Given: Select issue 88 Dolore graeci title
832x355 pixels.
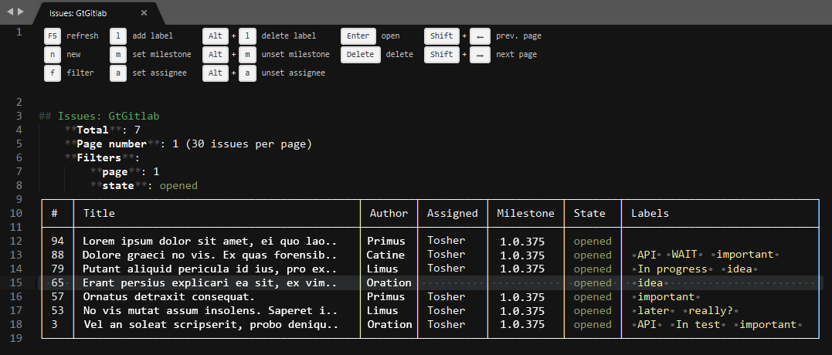Looking at the screenshot, I should 209,255.
